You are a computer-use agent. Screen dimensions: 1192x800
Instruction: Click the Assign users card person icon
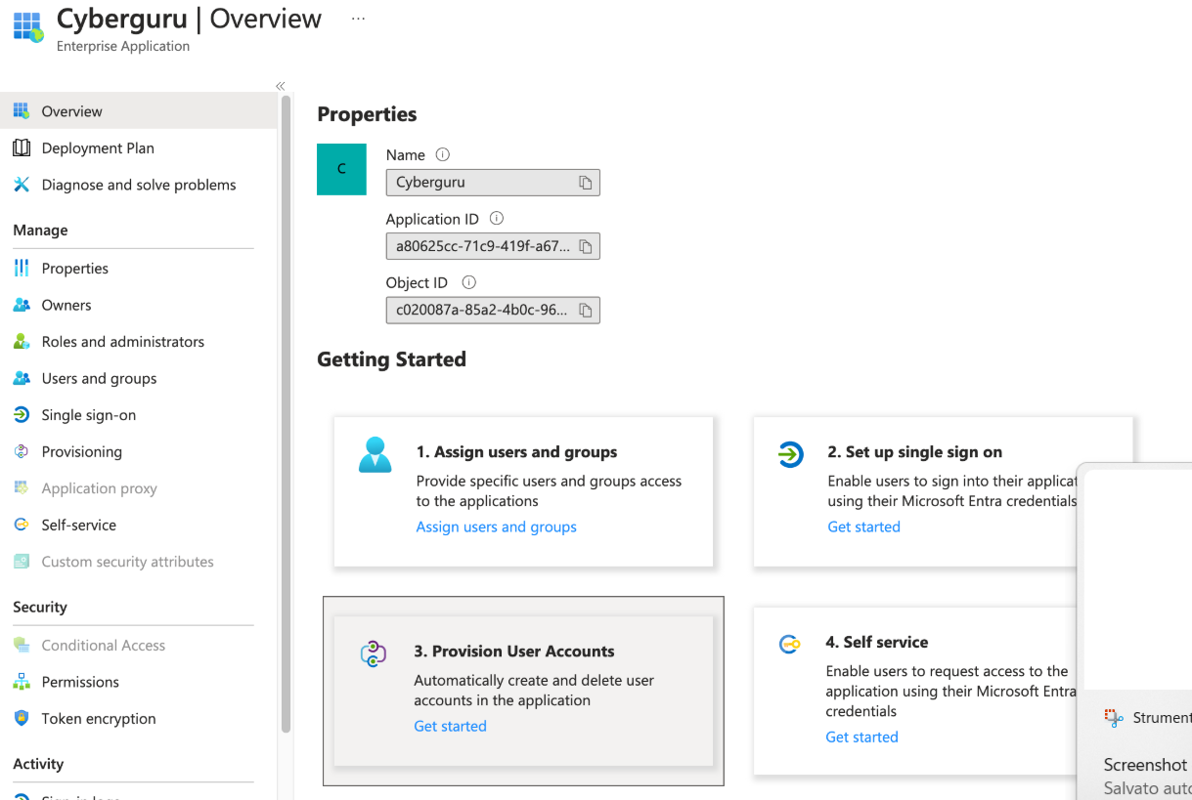click(375, 455)
